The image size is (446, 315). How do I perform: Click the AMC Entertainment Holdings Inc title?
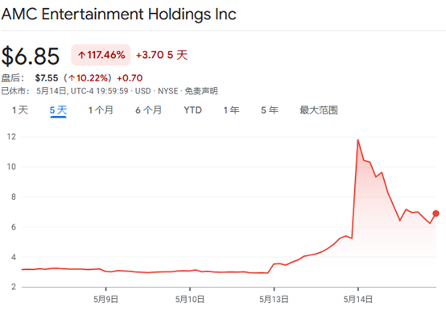(118, 14)
